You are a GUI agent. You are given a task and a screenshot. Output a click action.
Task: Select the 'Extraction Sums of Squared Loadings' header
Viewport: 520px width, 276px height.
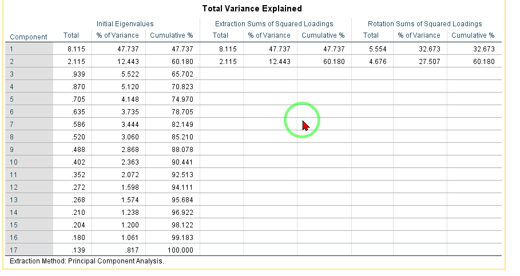(x=273, y=24)
